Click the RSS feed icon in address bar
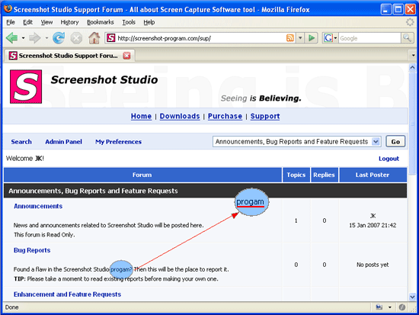 click(x=290, y=38)
